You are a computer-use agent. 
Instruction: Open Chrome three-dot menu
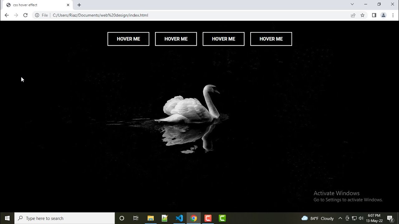[x=393, y=15]
